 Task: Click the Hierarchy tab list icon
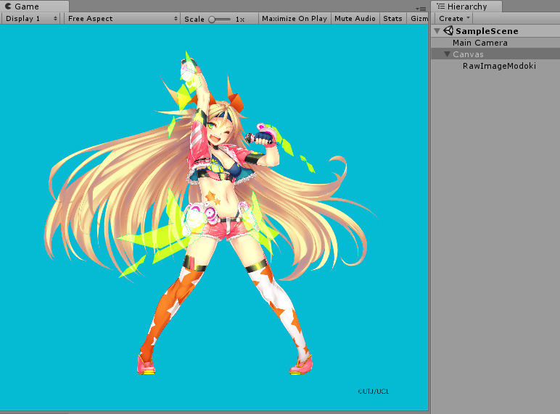[441, 6]
